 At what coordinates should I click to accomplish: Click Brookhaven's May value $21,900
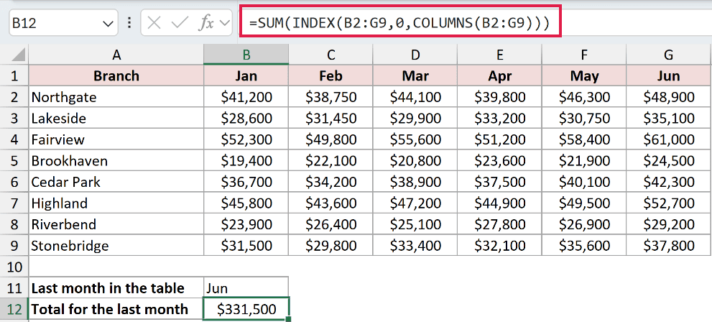point(584,161)
